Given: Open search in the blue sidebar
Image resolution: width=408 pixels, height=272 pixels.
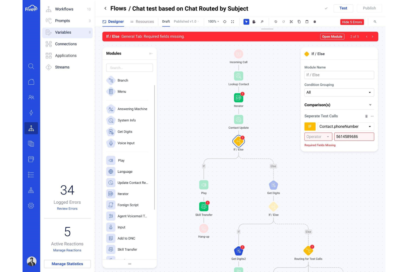Looking at the screenshot, I should coord(31,66).
